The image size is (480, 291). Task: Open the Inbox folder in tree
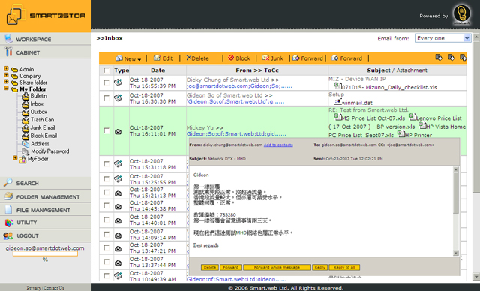(37, 103)
